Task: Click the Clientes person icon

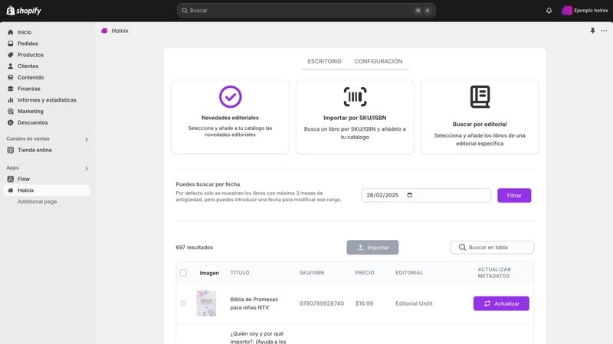Action: (x=11, y=66)
